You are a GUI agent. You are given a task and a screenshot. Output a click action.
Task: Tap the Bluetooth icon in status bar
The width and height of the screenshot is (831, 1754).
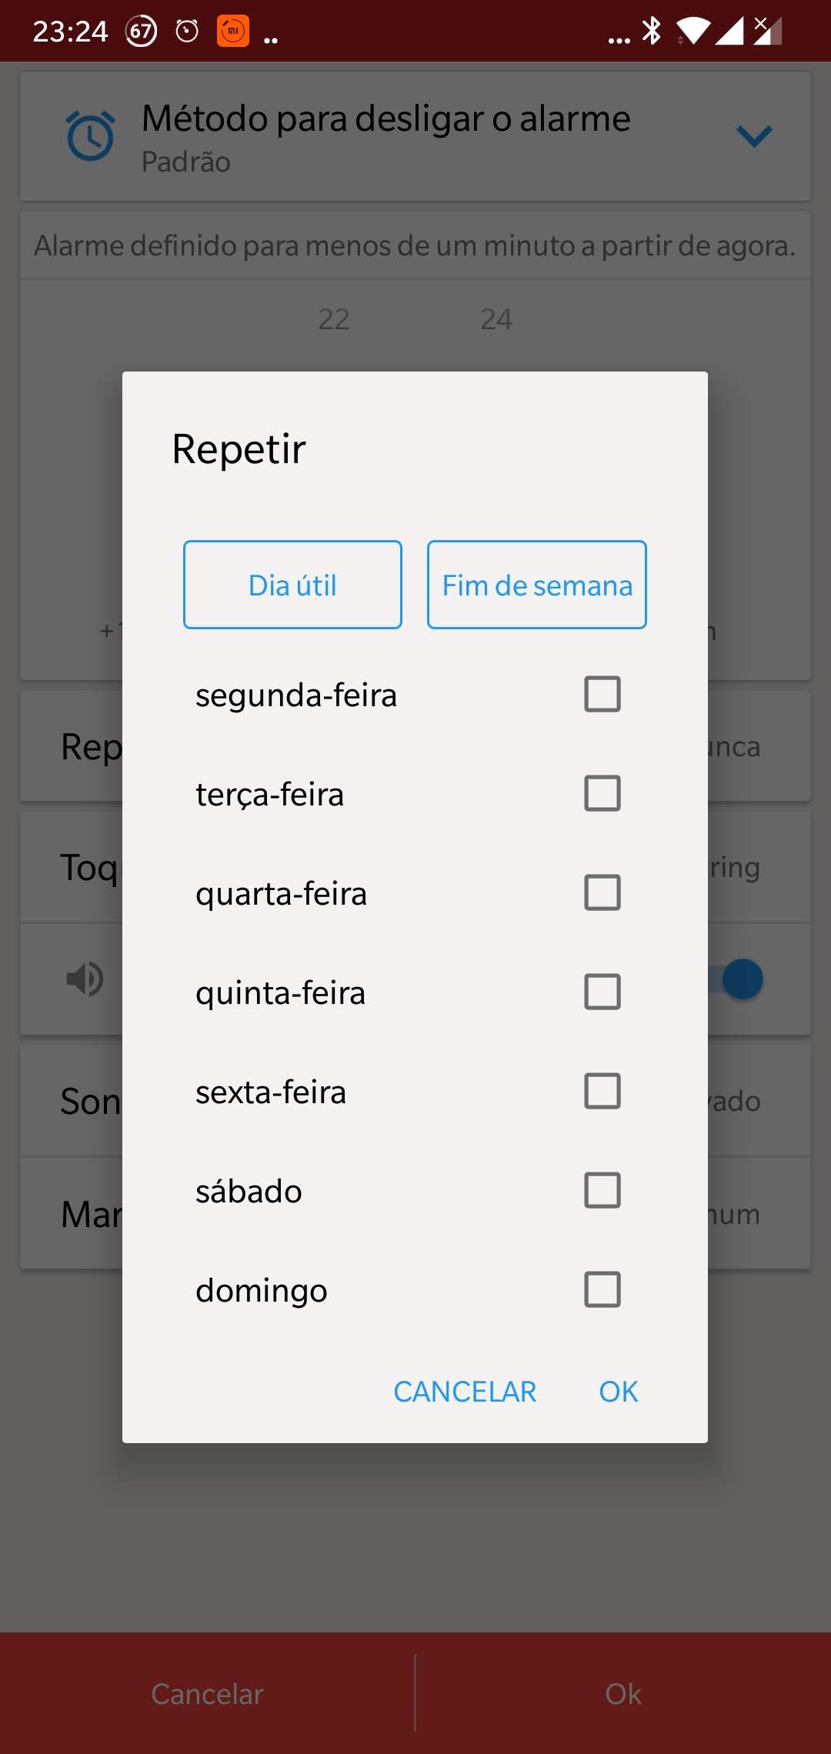pyautogui.click(x=652, y=31)
